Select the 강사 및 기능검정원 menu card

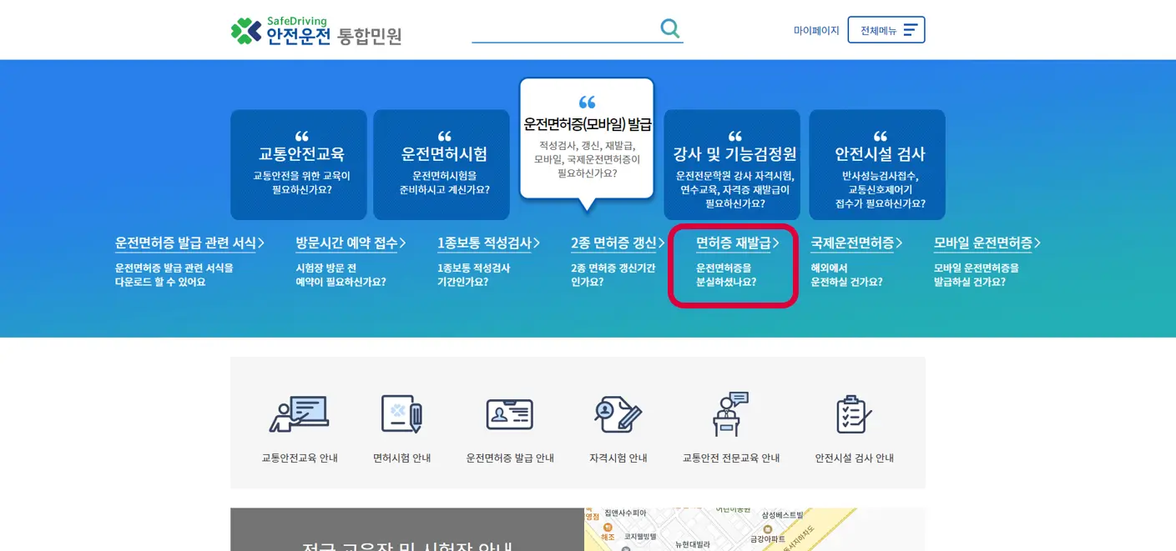[734, 164]
